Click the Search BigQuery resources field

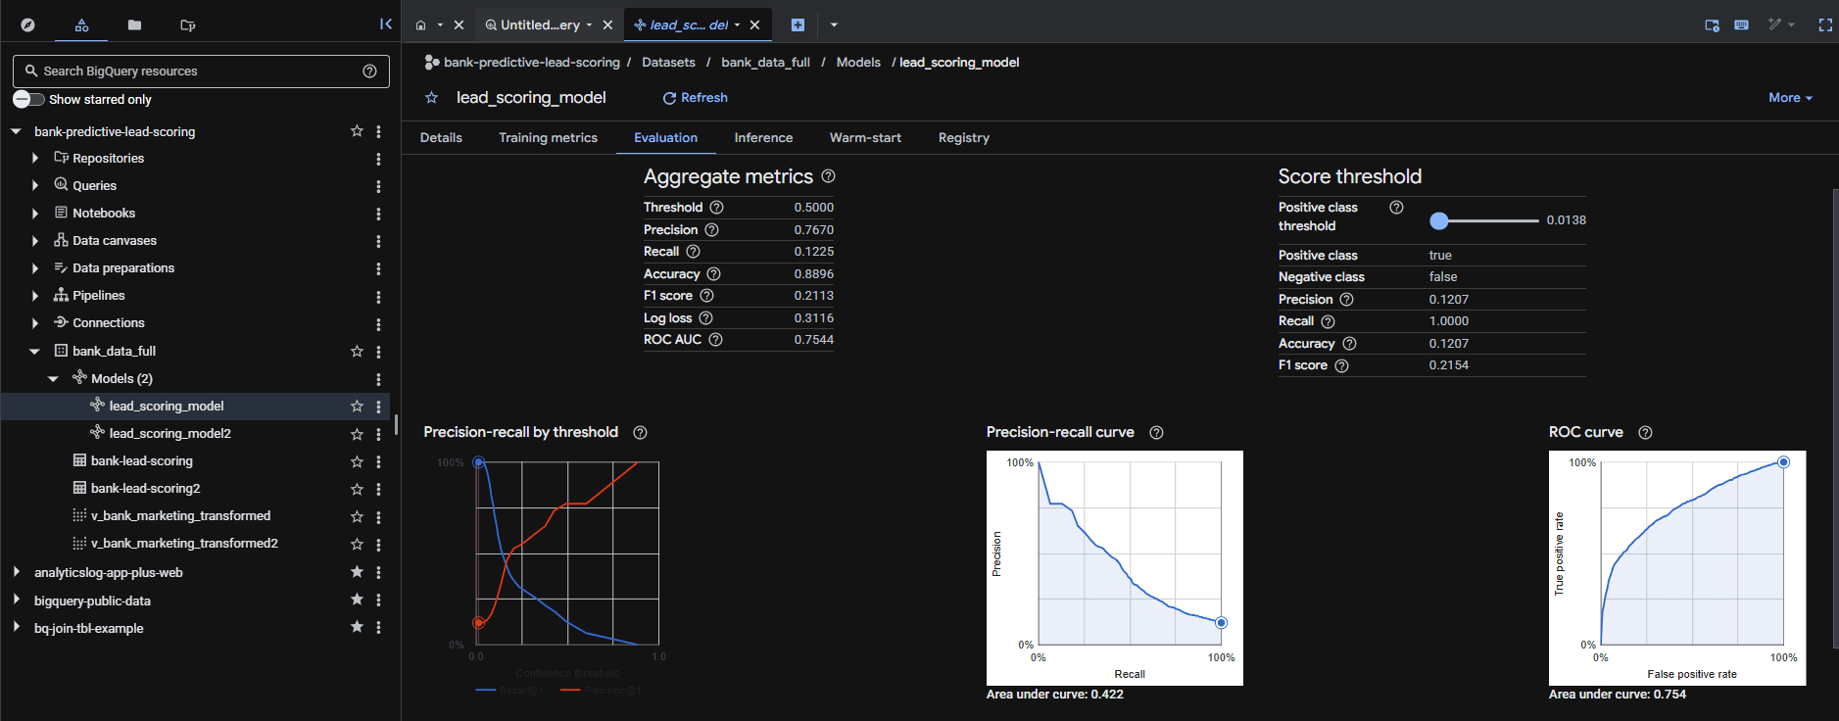click(x=196, y=72)
